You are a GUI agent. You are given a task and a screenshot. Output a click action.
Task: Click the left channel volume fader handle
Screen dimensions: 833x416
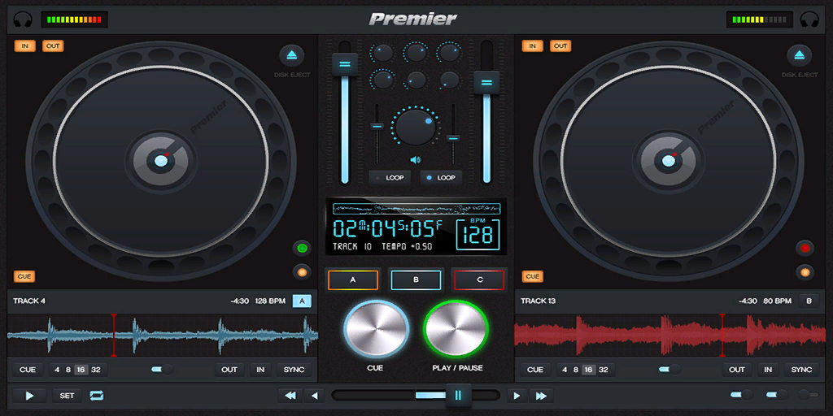coord(345,64)
